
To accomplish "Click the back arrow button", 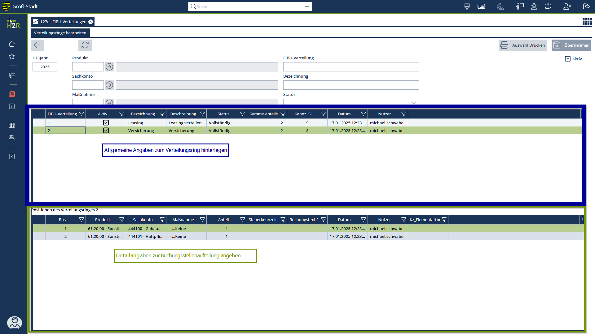I will 37,45.
